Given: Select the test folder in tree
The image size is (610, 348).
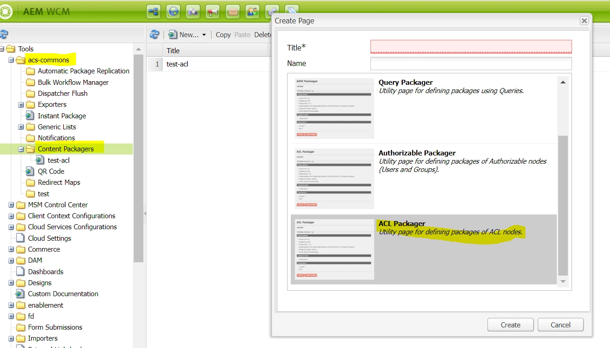Looking at the screenshot, I should tap(44, 194).
